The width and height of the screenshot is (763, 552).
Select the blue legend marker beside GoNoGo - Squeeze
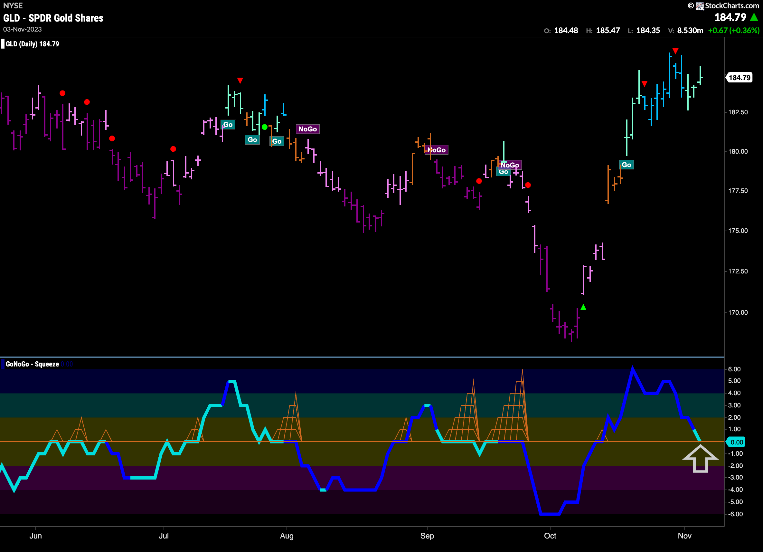tap(3, 364)
